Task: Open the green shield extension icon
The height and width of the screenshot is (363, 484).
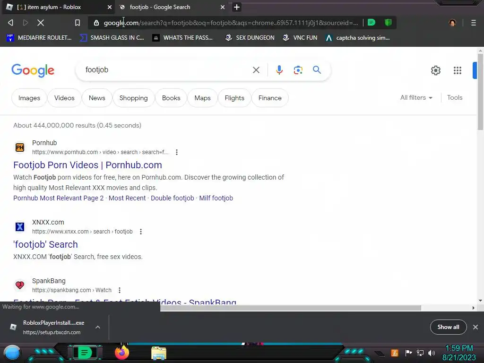Action: tap(388, 22)
